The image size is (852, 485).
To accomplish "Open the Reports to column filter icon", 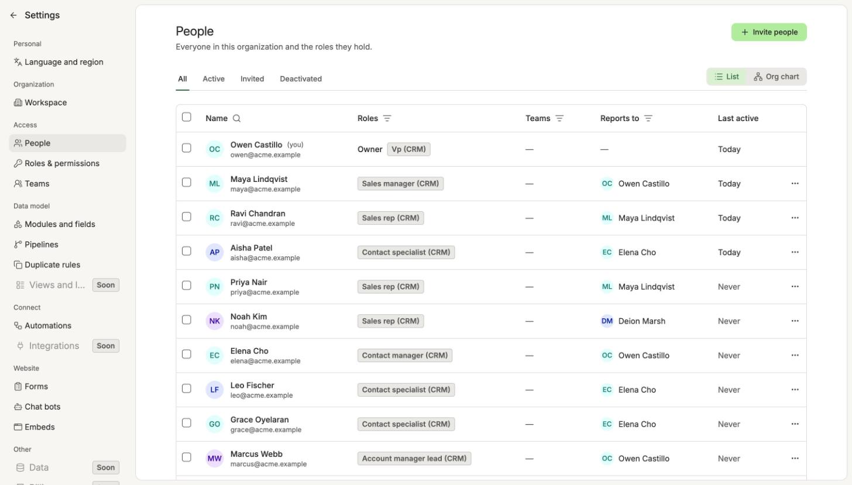I will pos(648,118).
